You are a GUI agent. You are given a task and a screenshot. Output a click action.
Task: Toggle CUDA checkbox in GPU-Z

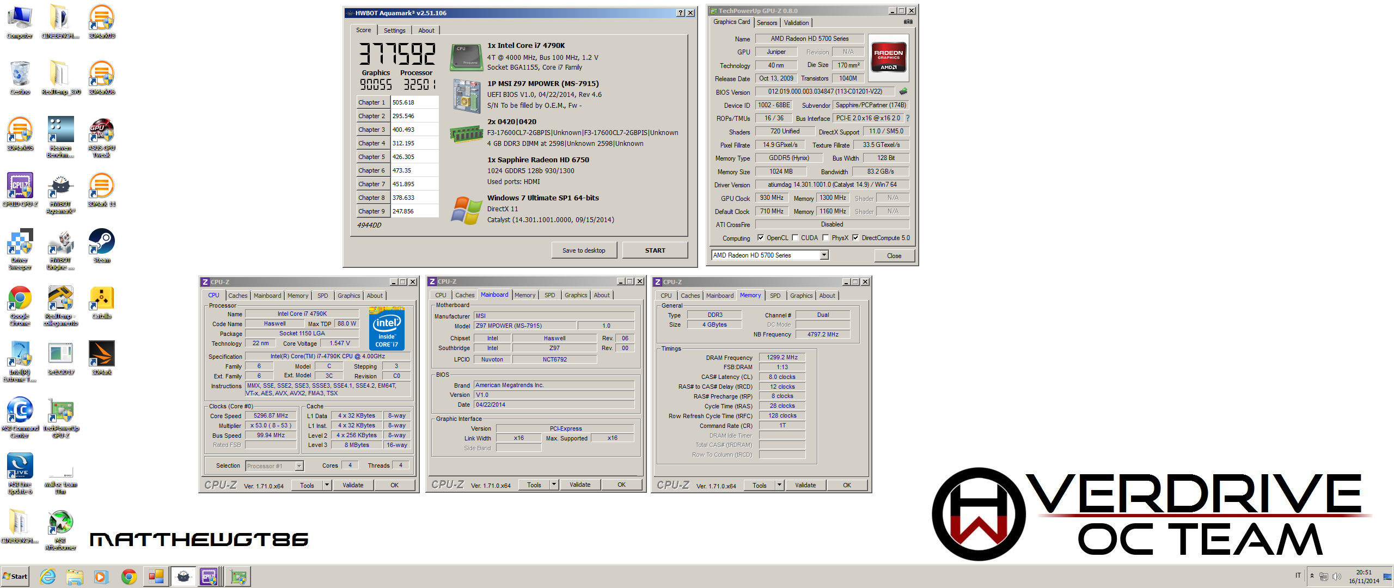(x=795, y=238)
